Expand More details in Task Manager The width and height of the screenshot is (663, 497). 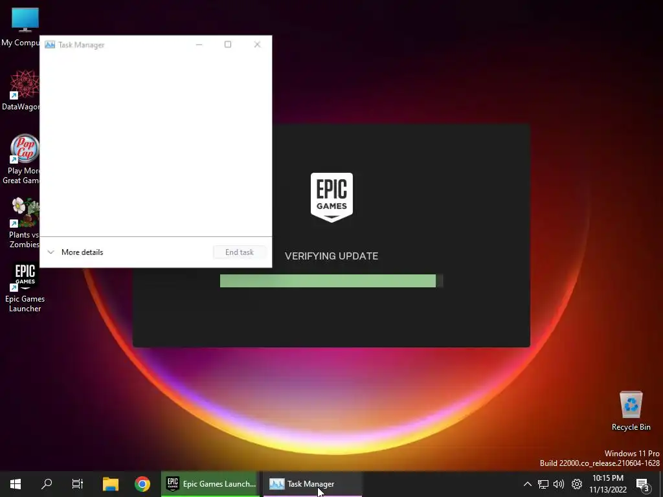point(75,252)
